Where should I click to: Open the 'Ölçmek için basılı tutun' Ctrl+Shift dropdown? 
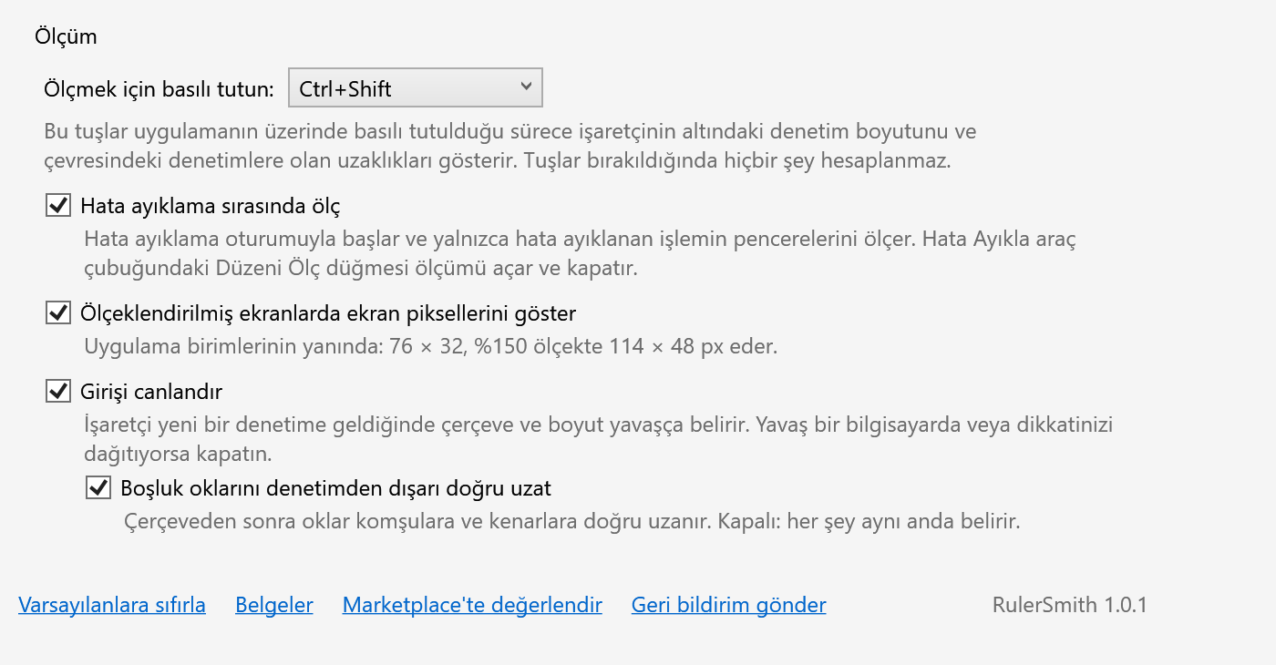click(415, 88)
